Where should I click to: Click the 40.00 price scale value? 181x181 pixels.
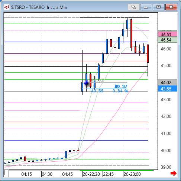[166, 151]
